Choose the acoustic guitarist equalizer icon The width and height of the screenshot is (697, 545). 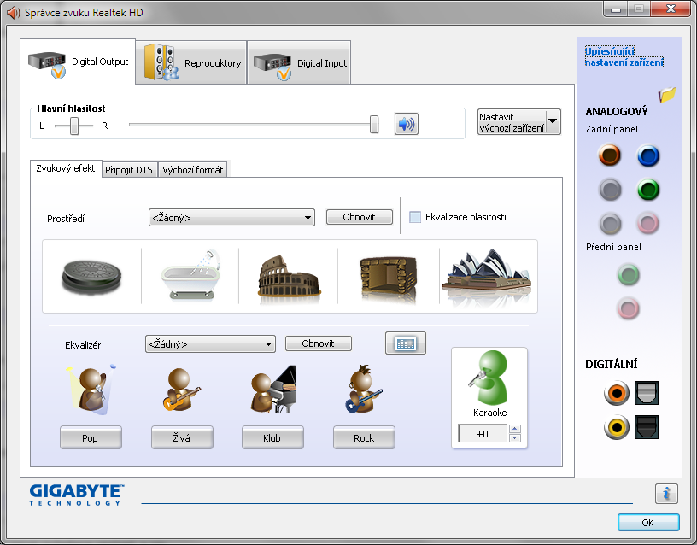181,390
